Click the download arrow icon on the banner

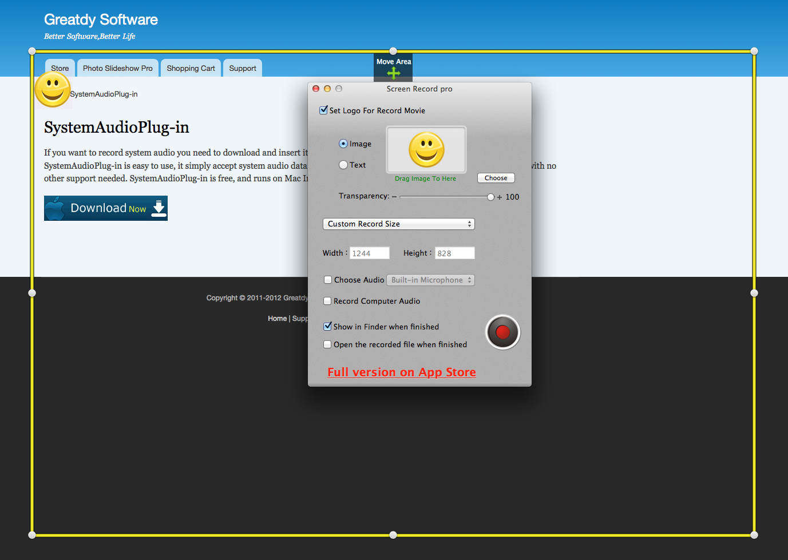click(159, 208)
